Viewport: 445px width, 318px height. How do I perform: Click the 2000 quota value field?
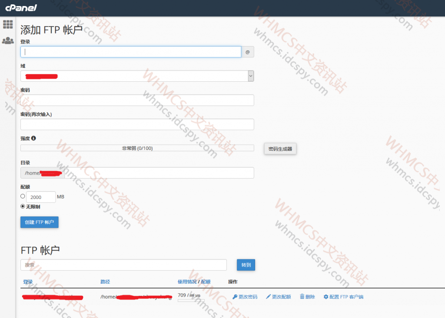click(41, 197)
